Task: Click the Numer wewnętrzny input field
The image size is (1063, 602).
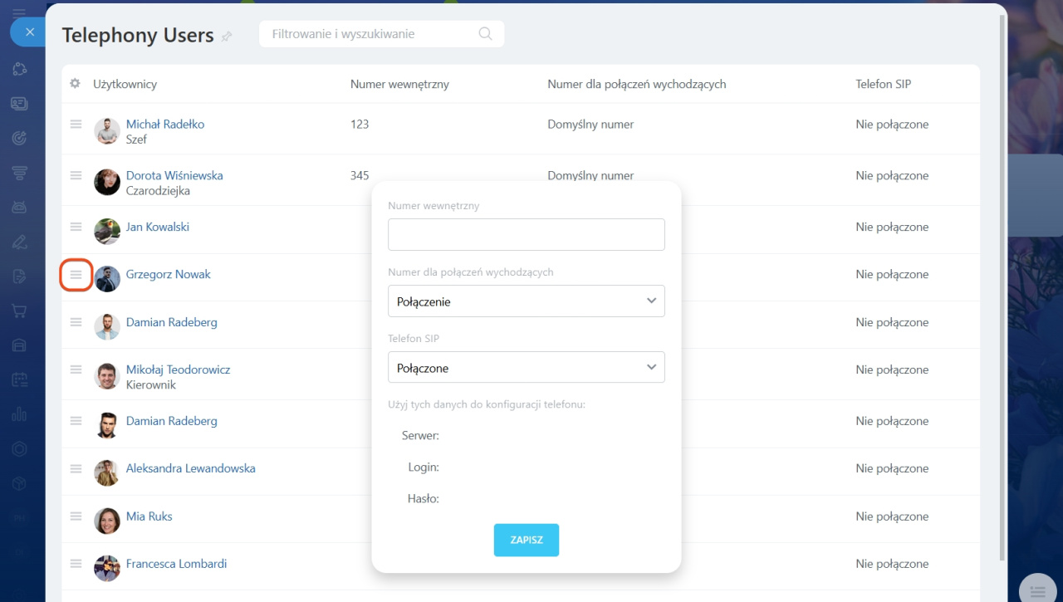Action: tap(526, 235)
